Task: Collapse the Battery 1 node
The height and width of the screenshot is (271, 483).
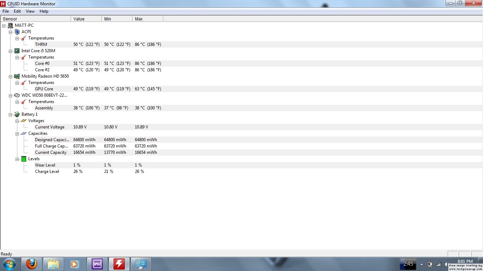Action: pos(11,114)
